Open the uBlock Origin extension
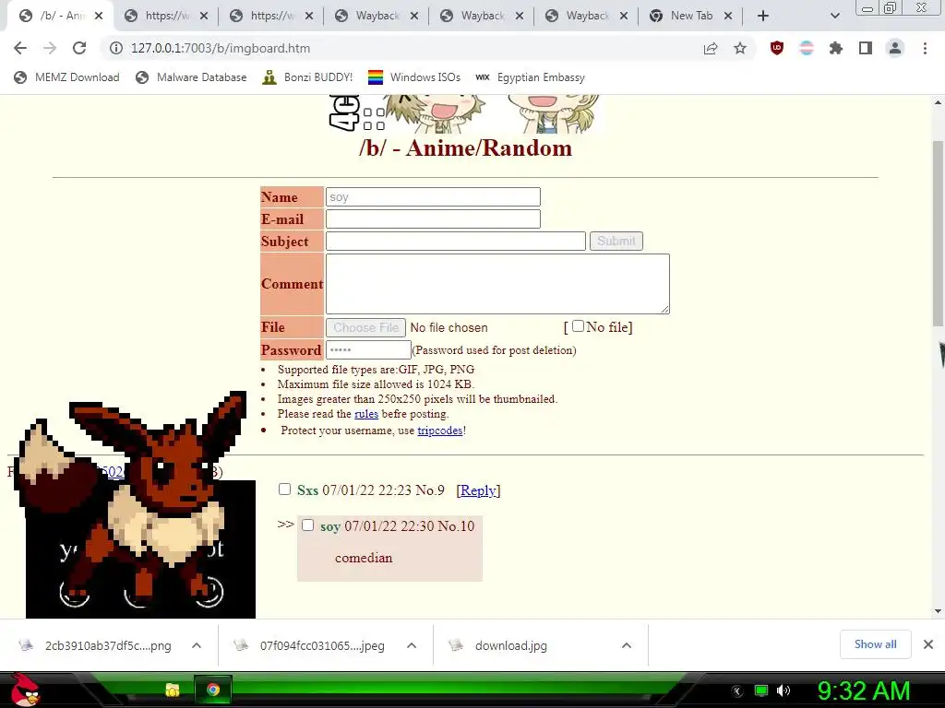 click(x=777, y=48)
